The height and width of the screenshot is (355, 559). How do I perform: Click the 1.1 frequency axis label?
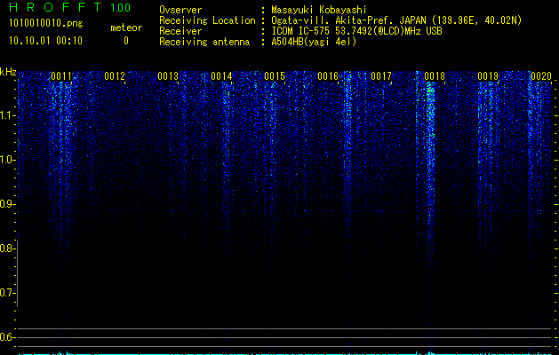(7, 115)
